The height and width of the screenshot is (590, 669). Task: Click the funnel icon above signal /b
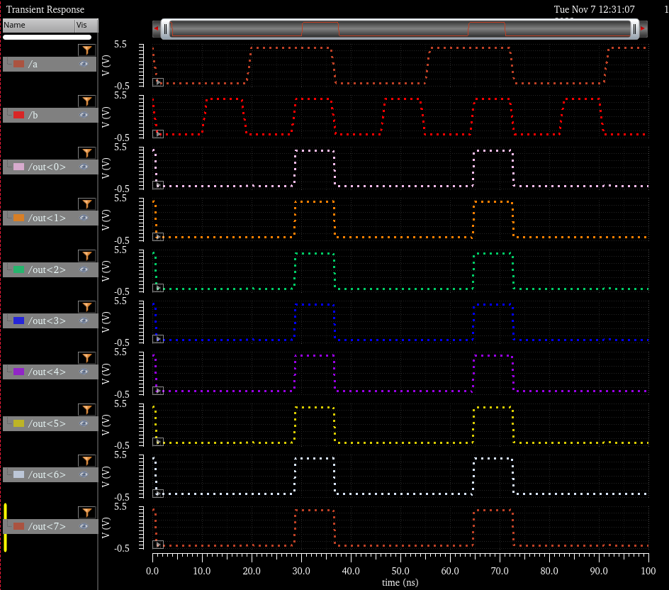86,101
